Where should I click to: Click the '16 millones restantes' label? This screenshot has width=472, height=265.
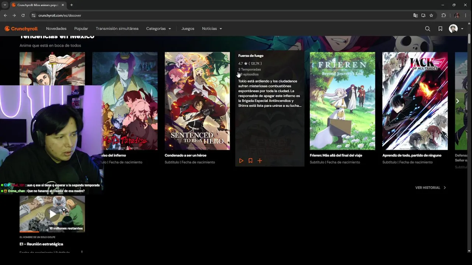[66, 228]
